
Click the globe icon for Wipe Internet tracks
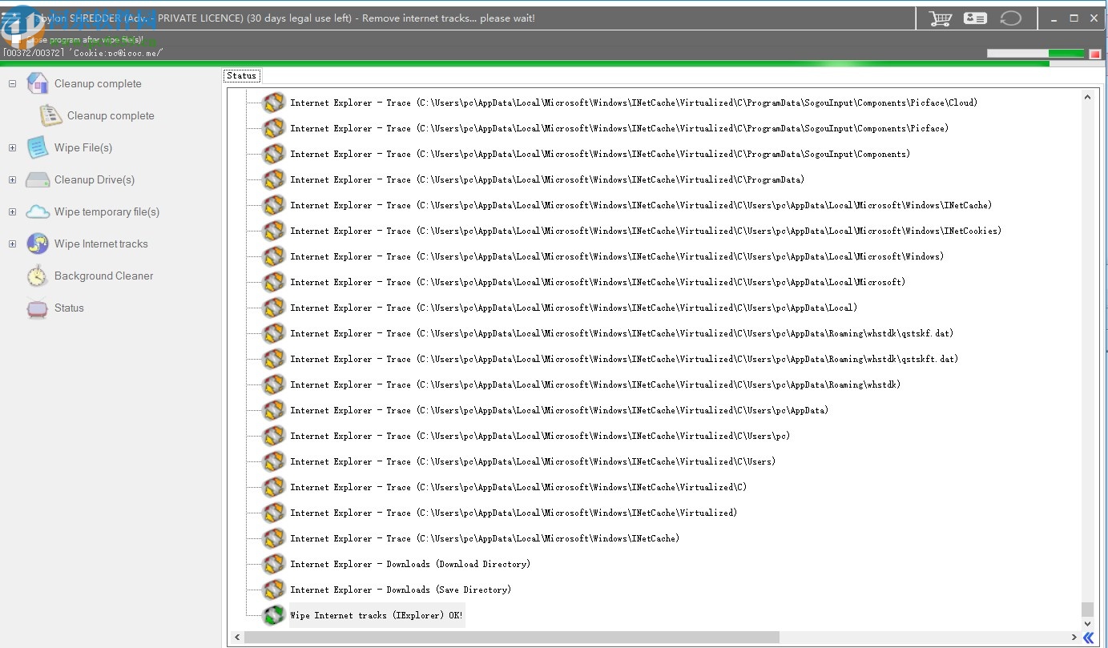coord(38,244)
